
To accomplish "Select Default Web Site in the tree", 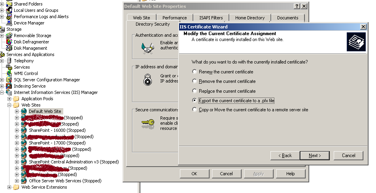I will tap(45, 111).
